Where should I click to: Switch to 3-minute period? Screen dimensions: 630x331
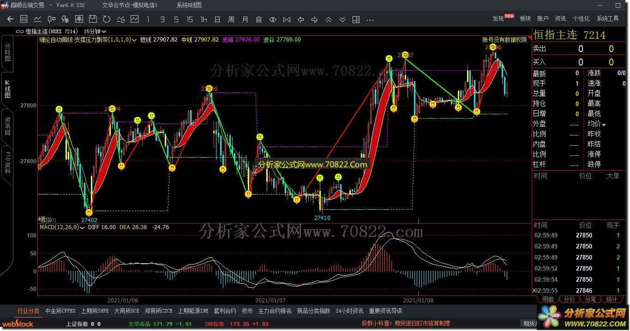[x=162, y=19]
